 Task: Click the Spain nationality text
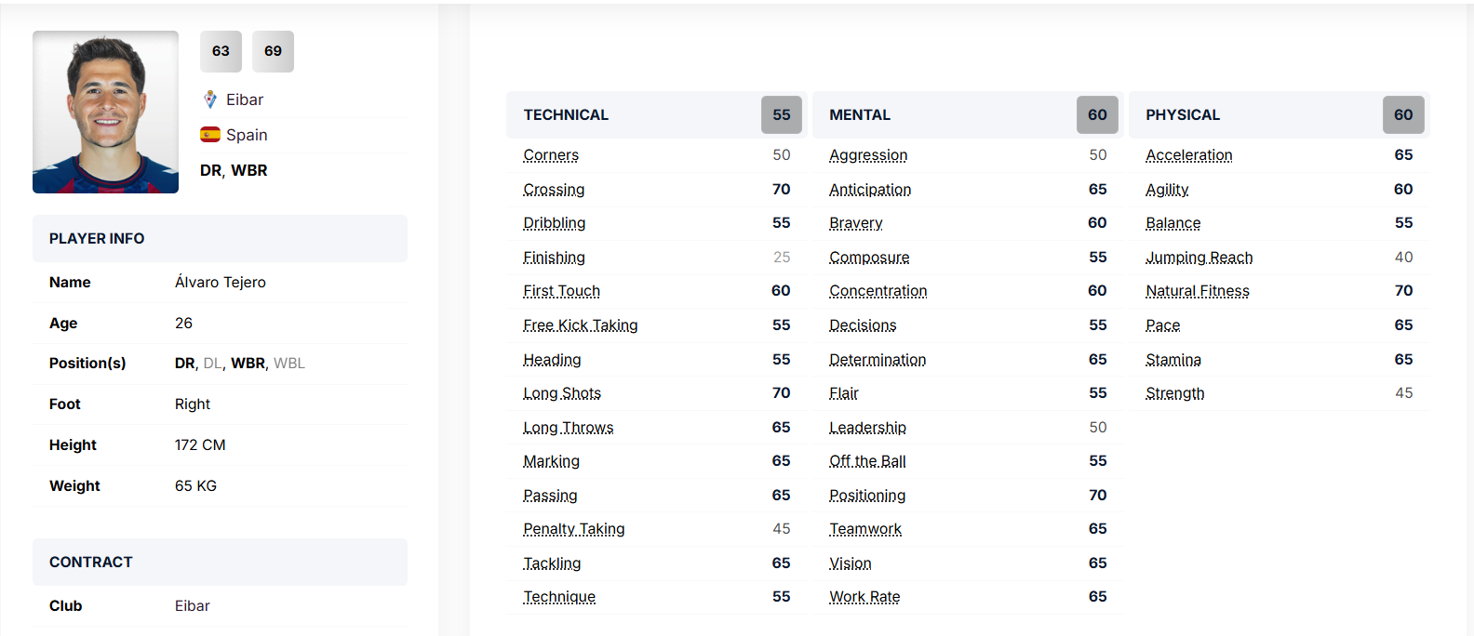coord(247,135)
